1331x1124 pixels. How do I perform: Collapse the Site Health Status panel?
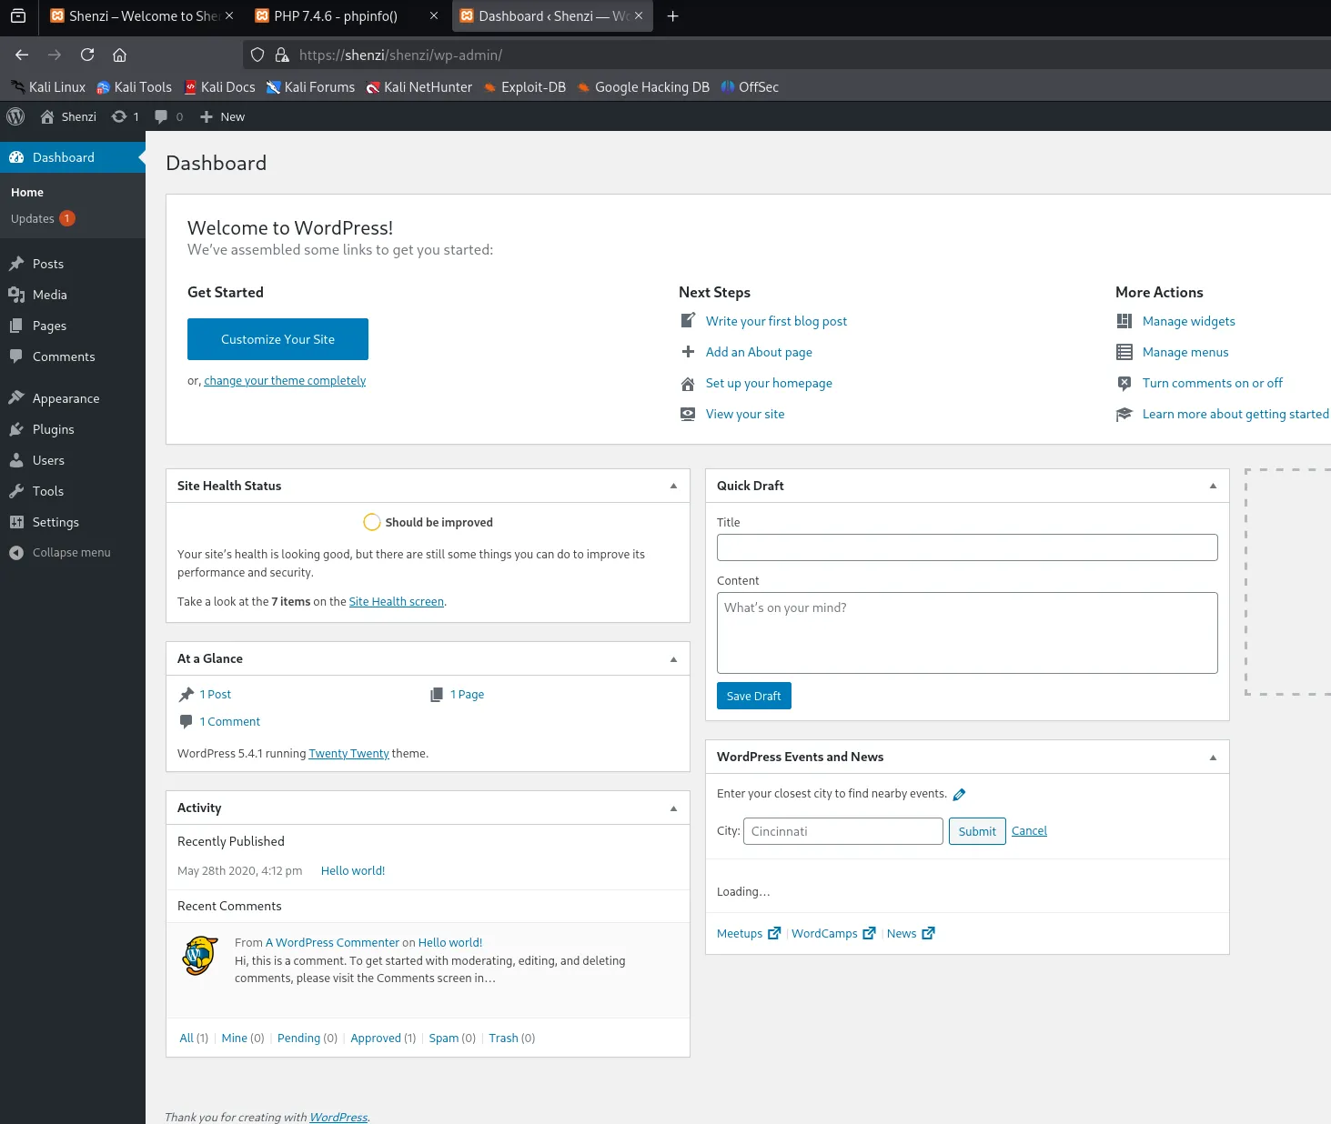tap(673, 486)
